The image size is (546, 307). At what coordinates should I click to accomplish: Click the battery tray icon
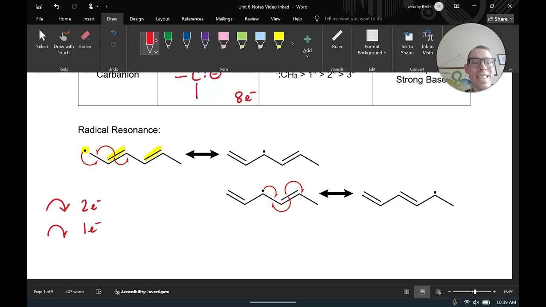point(486,302)
